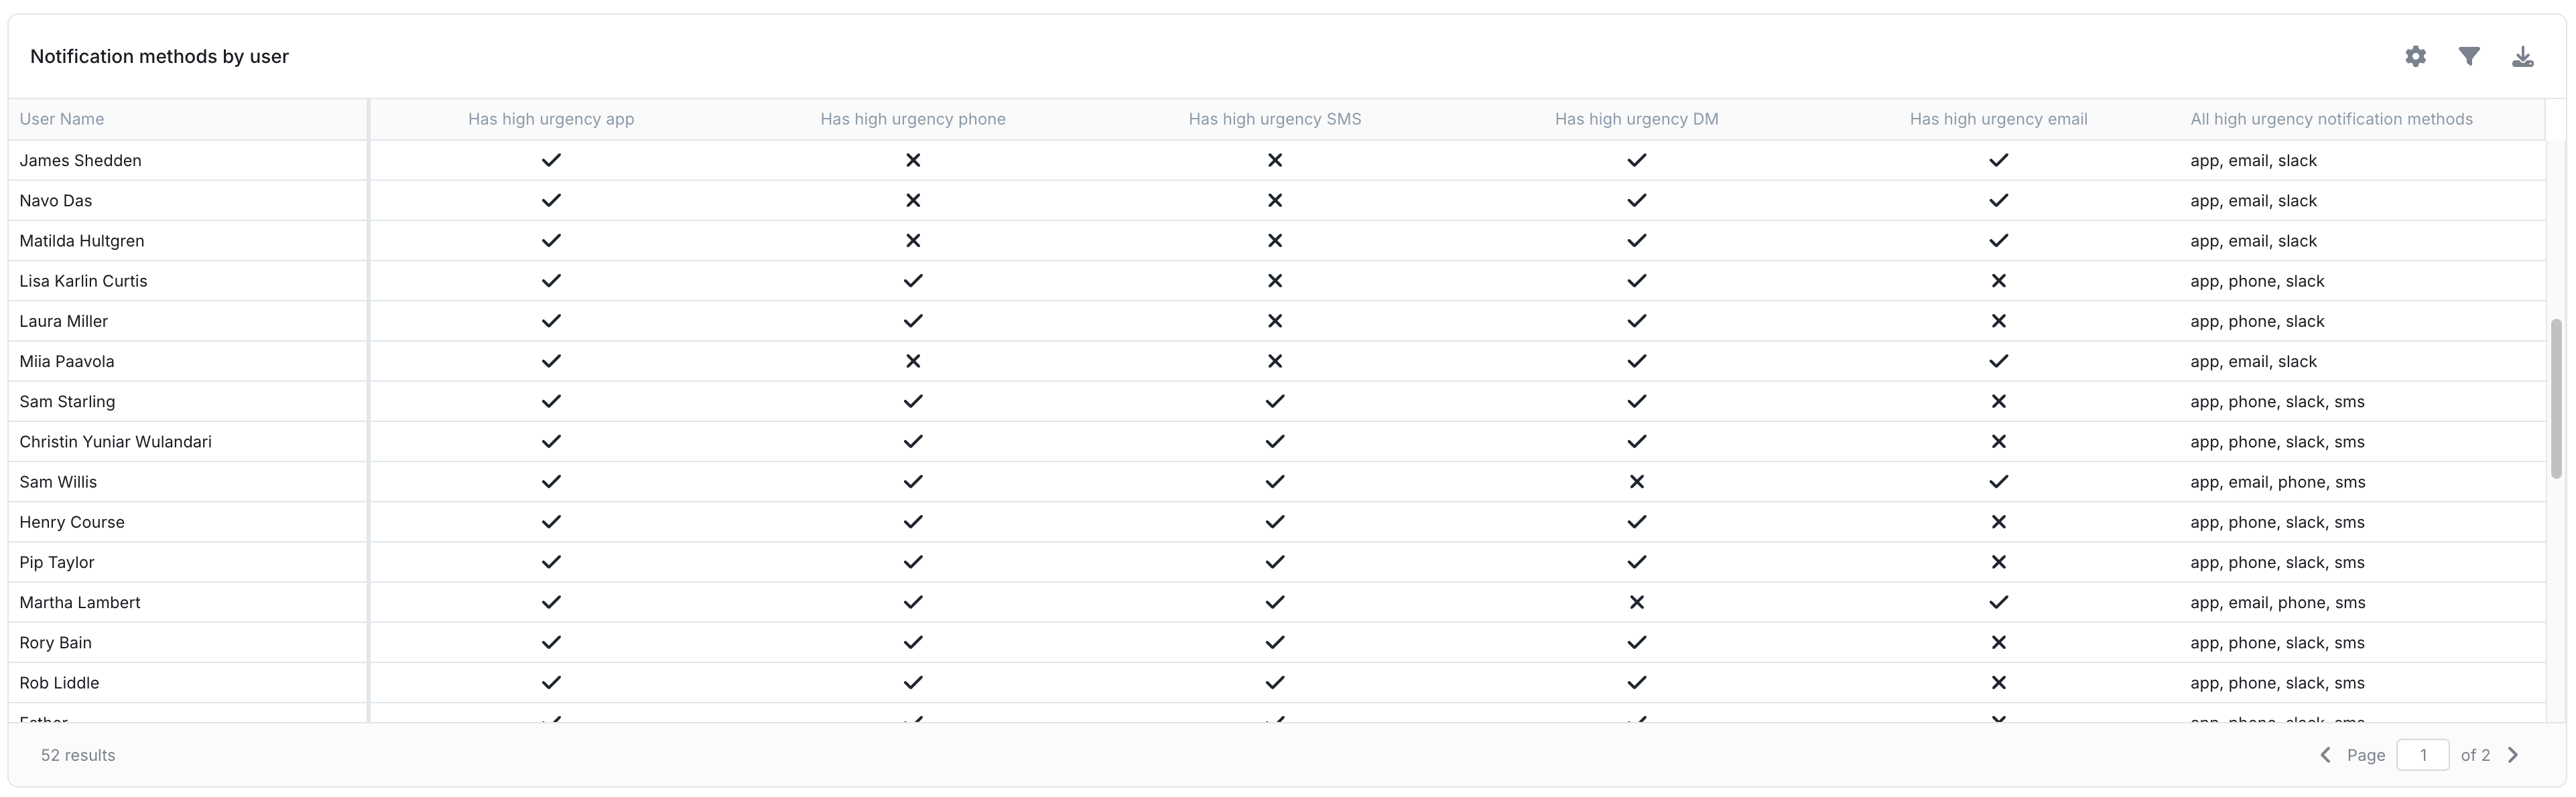Sort by Has high urgency app header
Viewport: 2576px width, 797px height.
pos(551,119)
